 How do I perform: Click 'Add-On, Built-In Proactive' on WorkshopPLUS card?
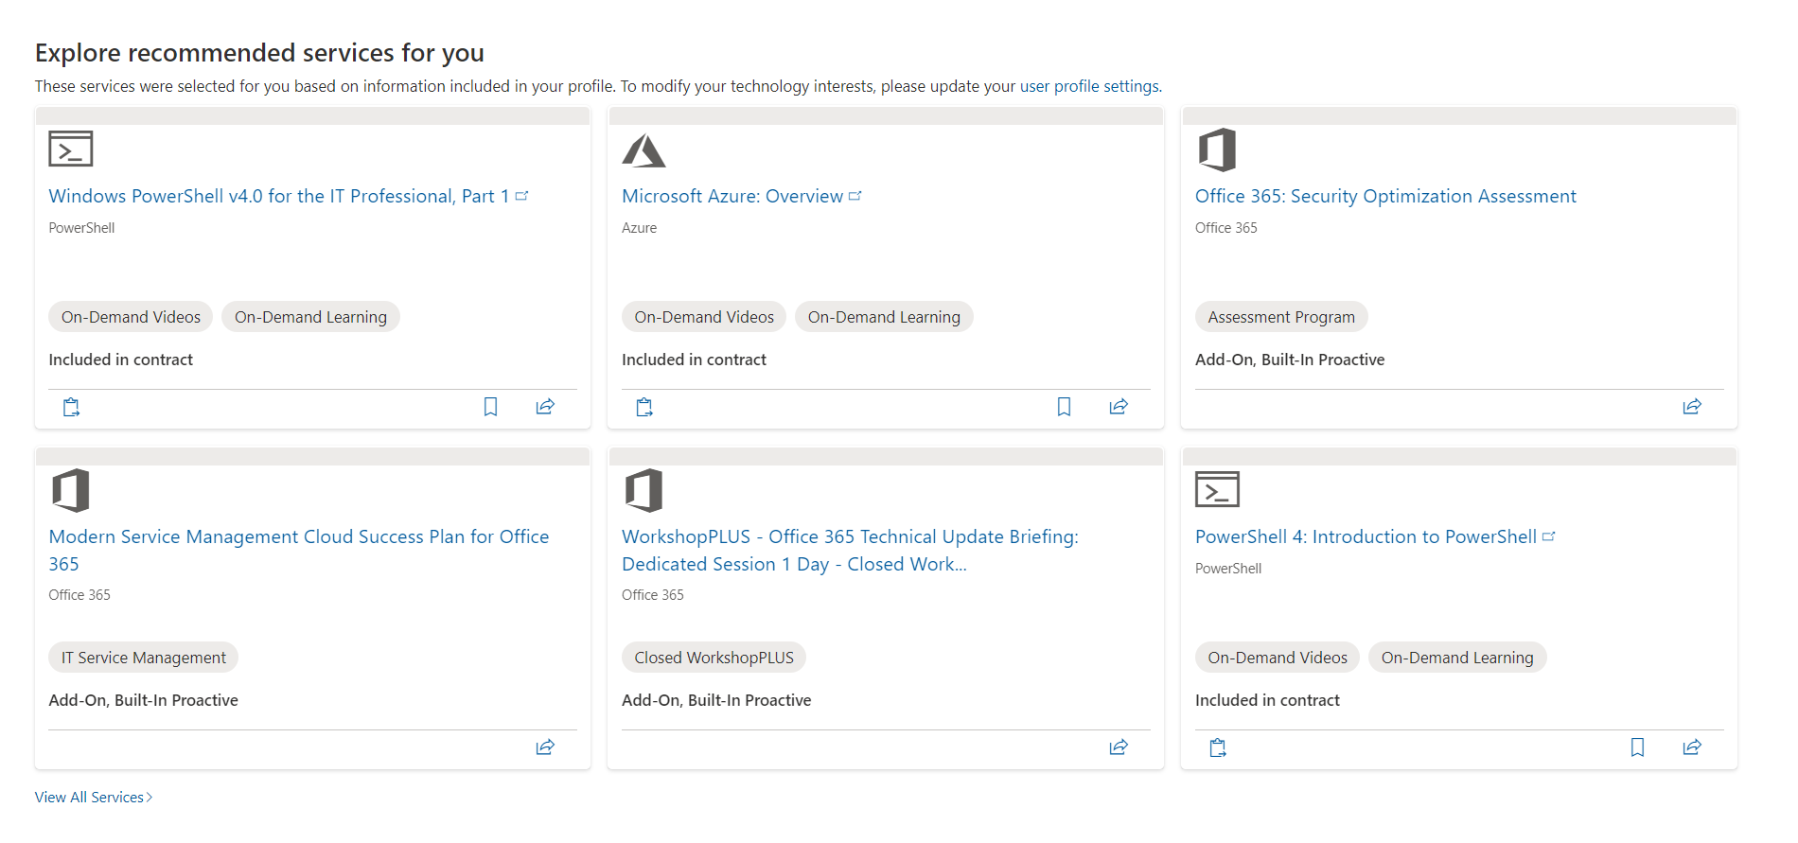716,700
